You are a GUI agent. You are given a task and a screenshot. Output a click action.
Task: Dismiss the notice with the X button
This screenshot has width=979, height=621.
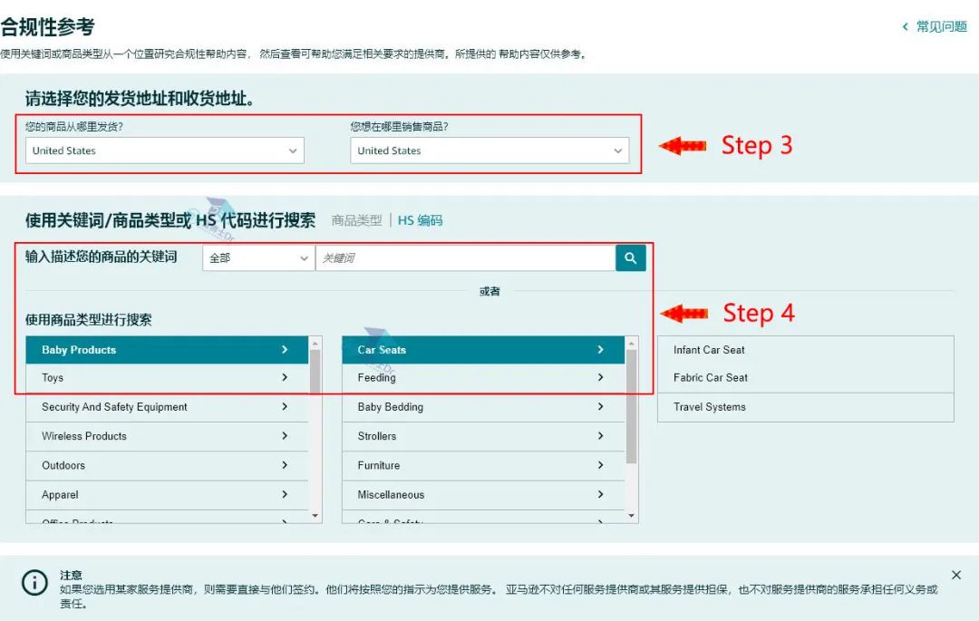coord(956,575)
